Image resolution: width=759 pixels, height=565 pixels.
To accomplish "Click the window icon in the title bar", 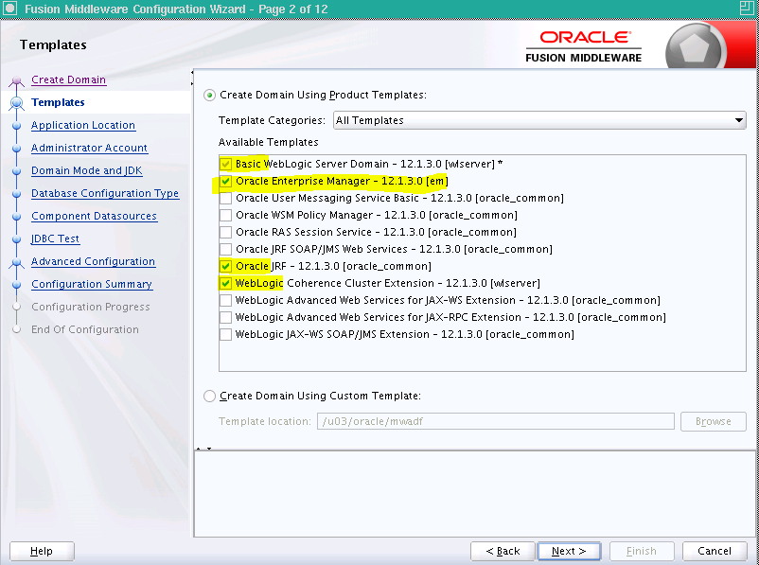I will click(x=10, y=9).
